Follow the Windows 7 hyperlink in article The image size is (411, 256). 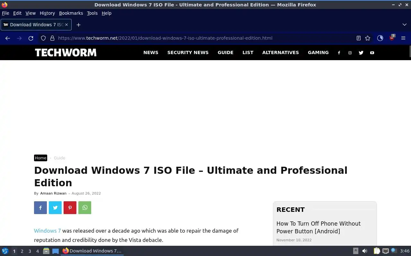click(x=48, y=231)
